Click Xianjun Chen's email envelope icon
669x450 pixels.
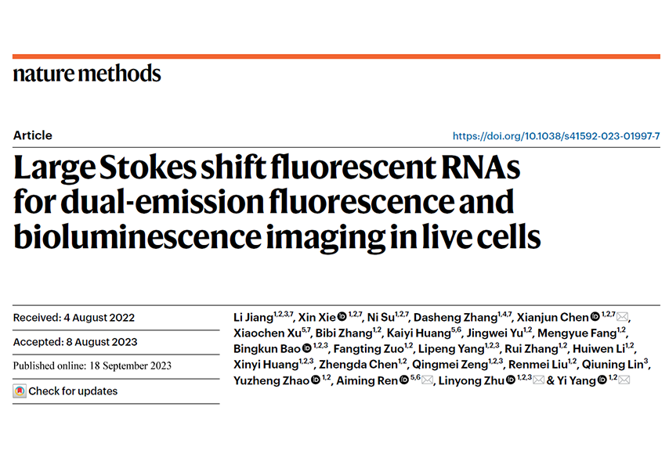coord(623,317)
